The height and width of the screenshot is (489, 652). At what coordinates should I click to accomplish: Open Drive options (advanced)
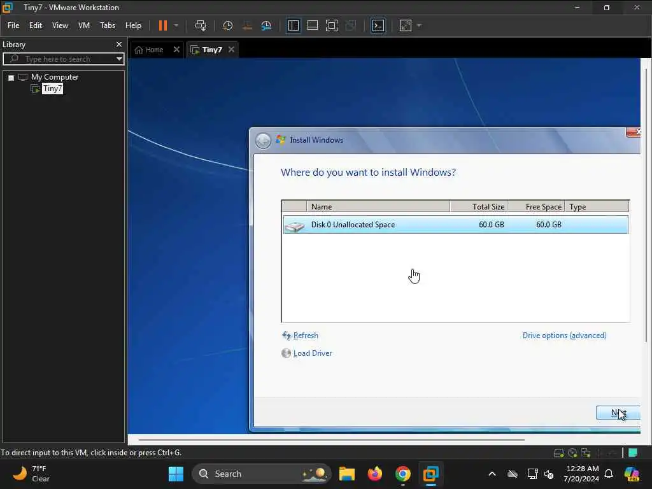pyautogui.click(x=564, y=336)
